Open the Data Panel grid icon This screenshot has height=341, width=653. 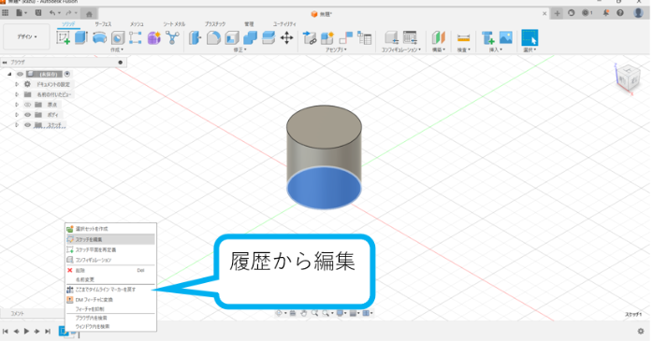click(6, 13)
